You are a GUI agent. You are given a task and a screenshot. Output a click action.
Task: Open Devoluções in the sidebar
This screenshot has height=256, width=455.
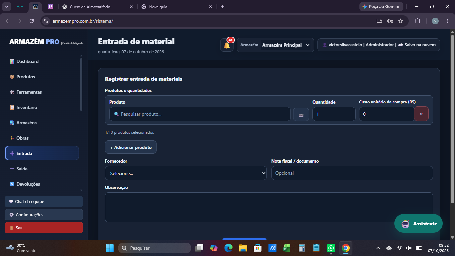(x=42, y=184)
